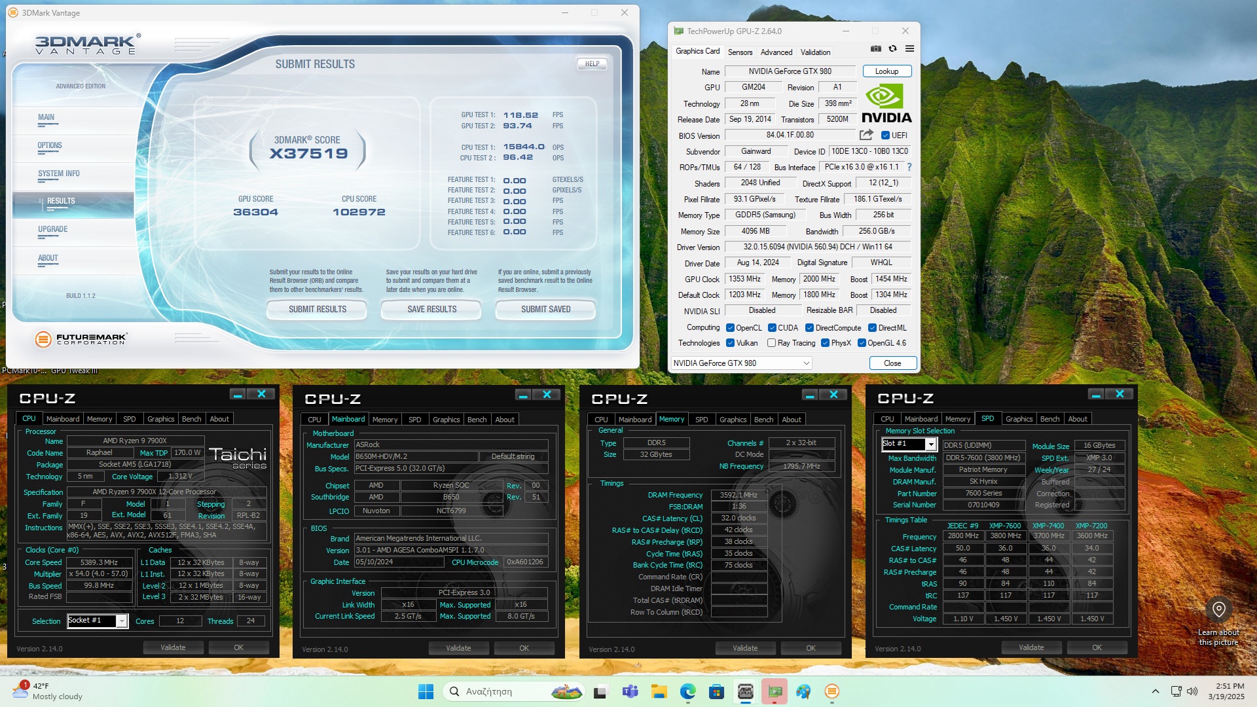Click SAVE RESULTS button
This screenshot has width=1257, height=707.
[431, 310]
